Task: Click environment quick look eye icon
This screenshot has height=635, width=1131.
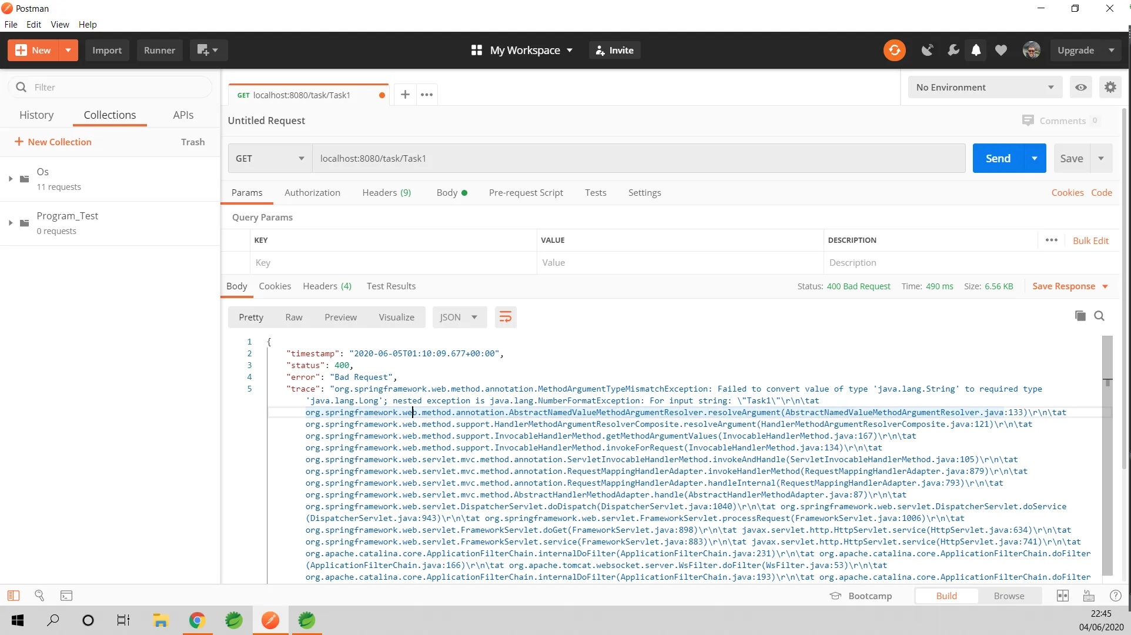Action: [1080, 87]
